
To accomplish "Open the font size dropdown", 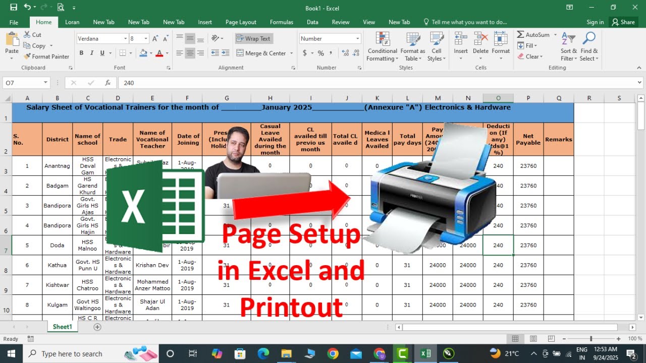I will click(146, 39).
